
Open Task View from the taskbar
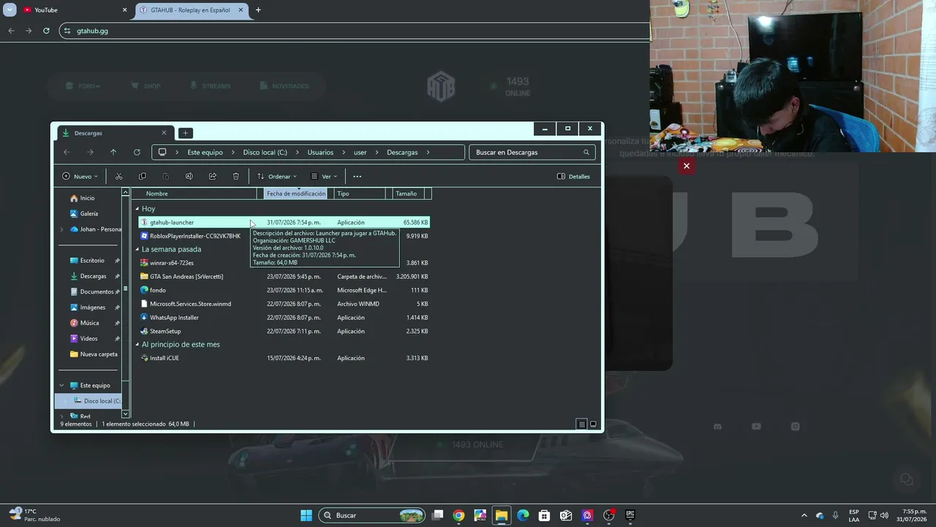437,515
